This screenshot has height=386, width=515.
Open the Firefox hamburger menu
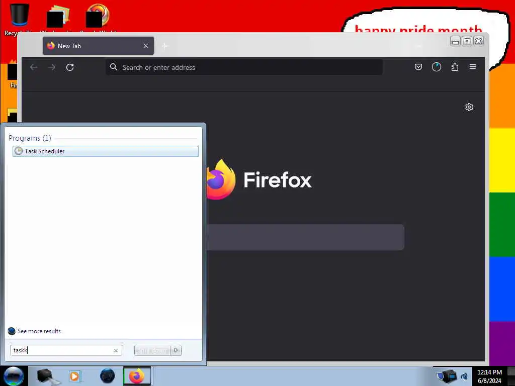[x=473, y=67]
